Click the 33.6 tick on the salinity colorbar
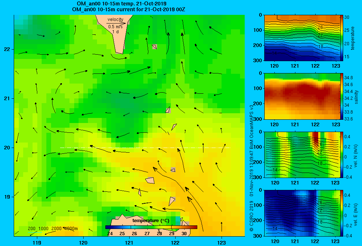This screenshot has width=362, height=246. click(348, 119)
